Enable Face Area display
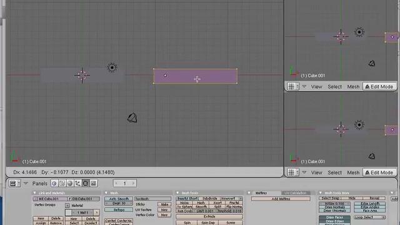400x225 pixels. pyautogui.click(x=369, y=211)
